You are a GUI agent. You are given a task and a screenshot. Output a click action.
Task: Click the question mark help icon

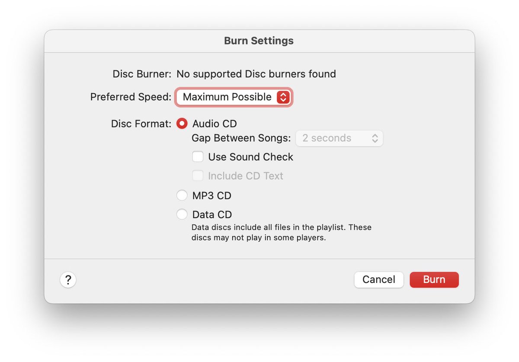[x=68, y=280]
